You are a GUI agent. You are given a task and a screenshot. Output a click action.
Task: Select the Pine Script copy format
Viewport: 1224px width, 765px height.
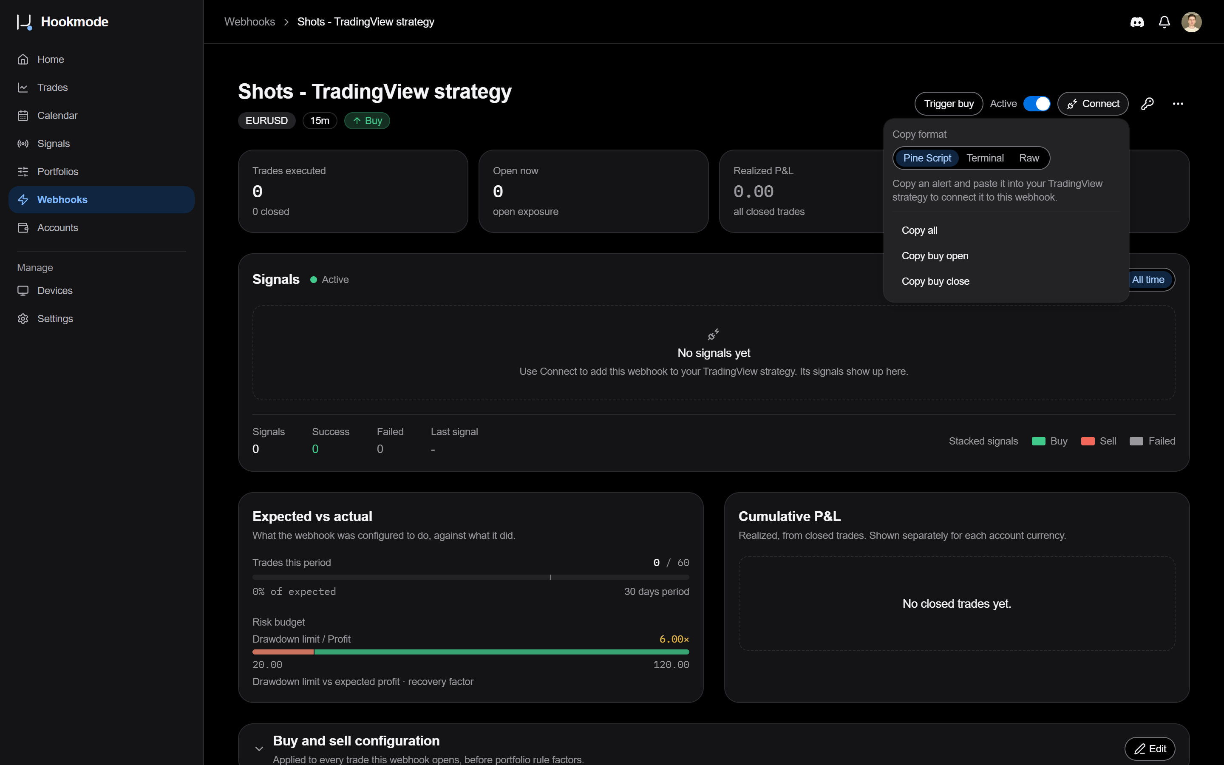tap(926, 158)
